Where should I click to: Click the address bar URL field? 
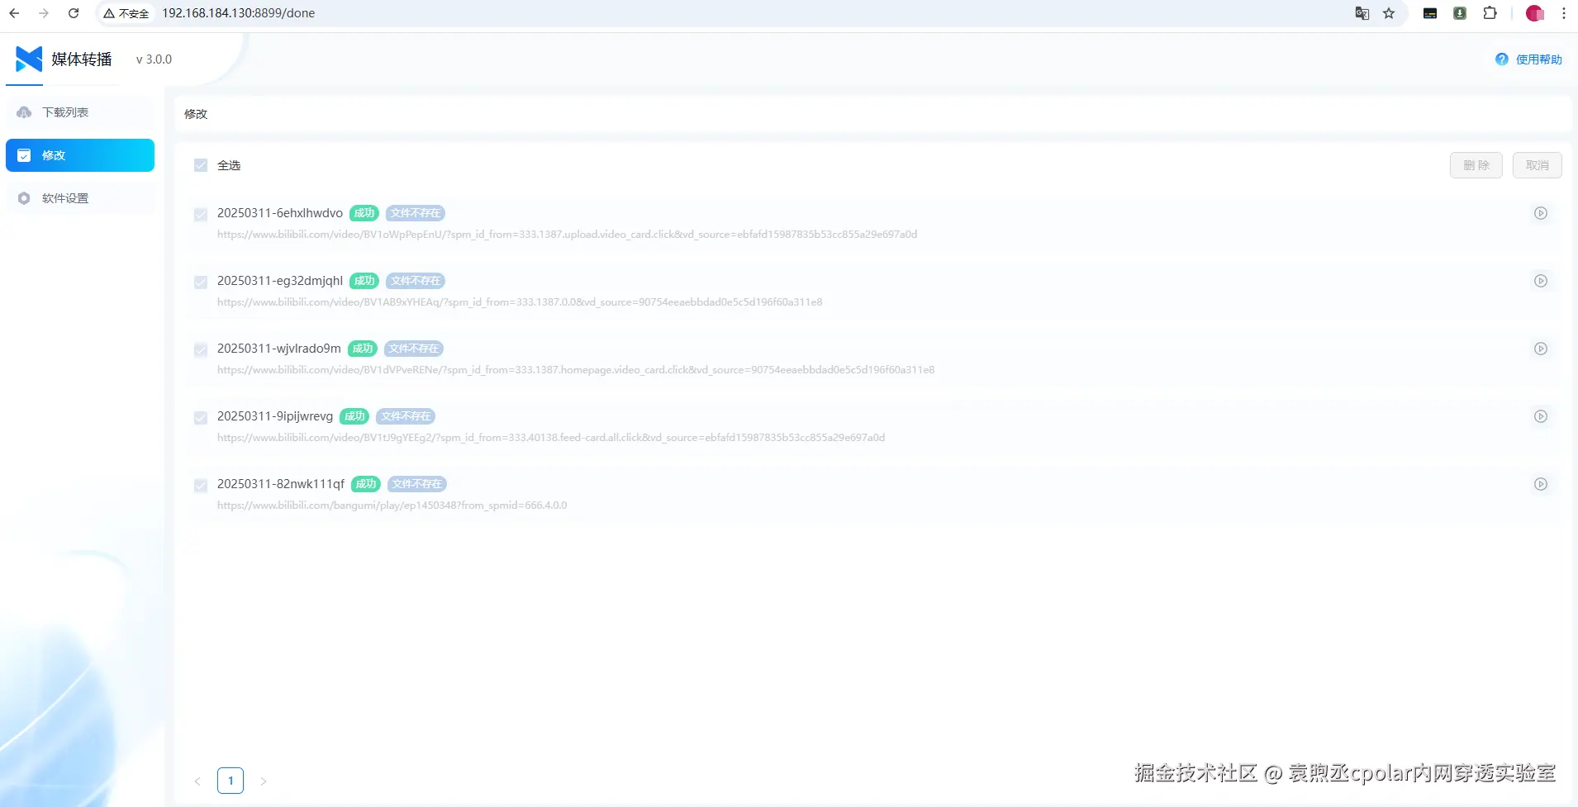pyautogui.click(x=238, y=13)
